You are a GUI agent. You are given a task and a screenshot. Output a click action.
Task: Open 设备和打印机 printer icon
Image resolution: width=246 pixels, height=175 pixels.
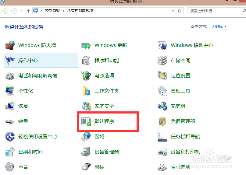(x=162, y=152)
